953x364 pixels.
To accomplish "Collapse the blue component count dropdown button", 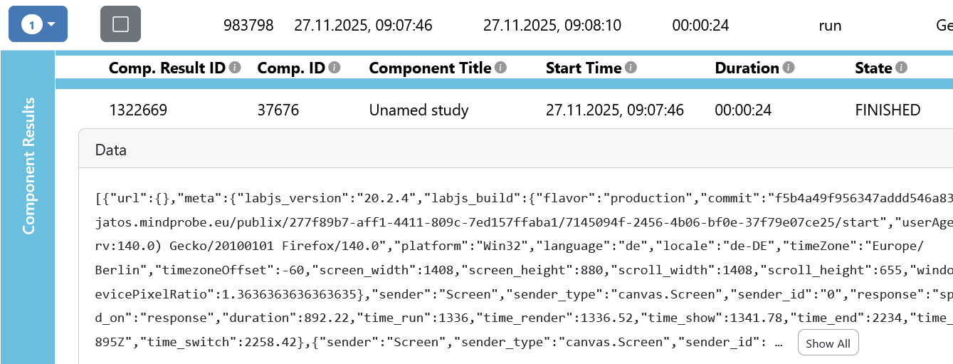I will [x=38, y=24].
